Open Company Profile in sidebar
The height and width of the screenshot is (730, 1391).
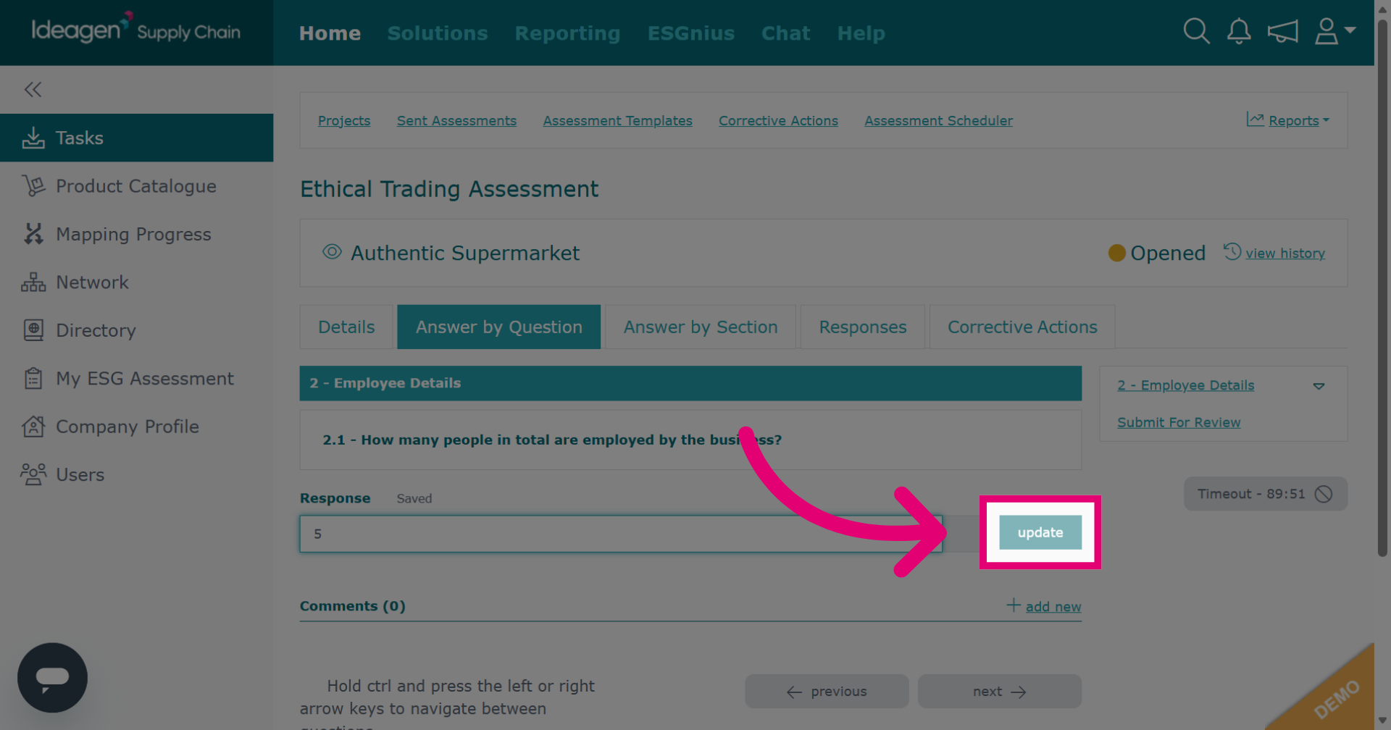point(136,427)
